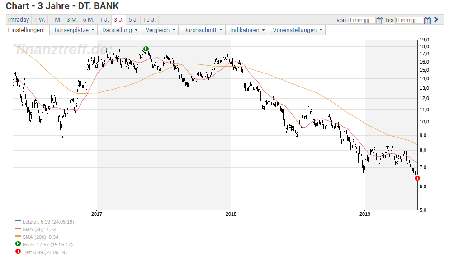Switch to Intraday time range tab

coord(19,20)
